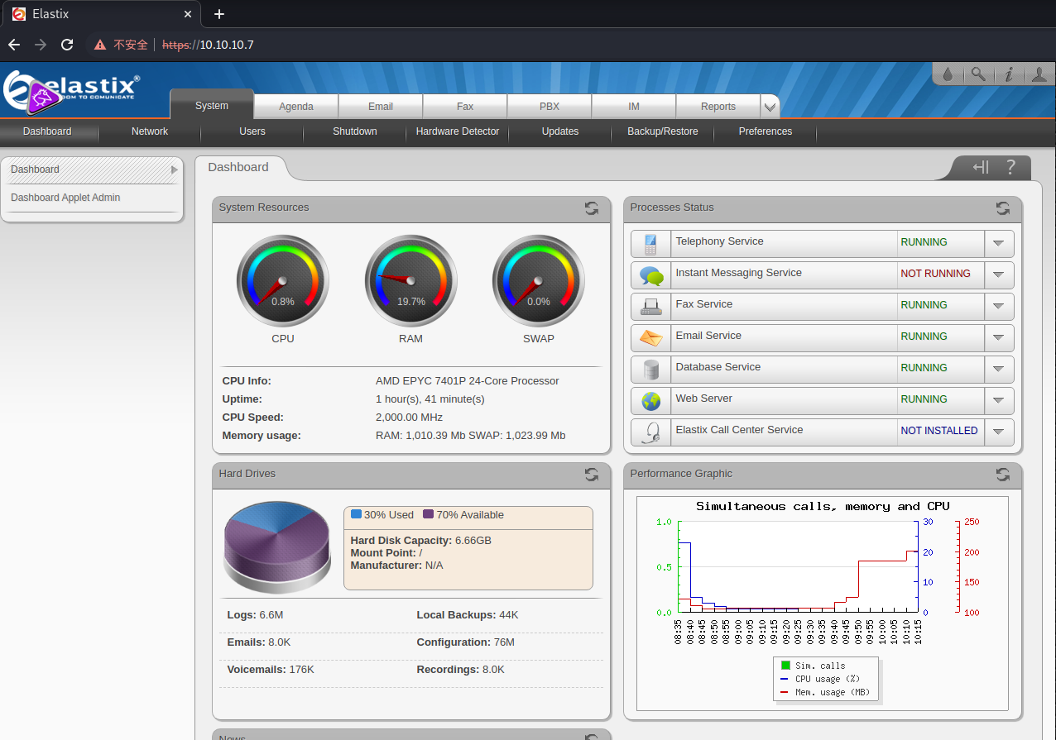This screenshot has width=1056, height=740.
Task: Collapse the side panel with arrow icon
Action: 981,168
